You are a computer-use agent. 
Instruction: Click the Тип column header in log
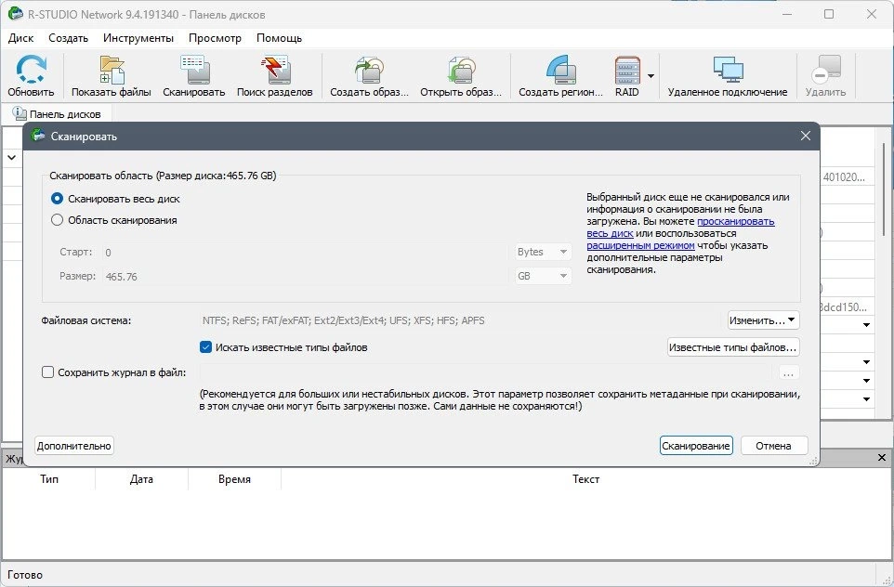tap(49, 479)
